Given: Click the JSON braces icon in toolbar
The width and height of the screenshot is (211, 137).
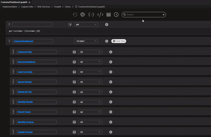Looking at the screenshot, I should coord(91,15).
